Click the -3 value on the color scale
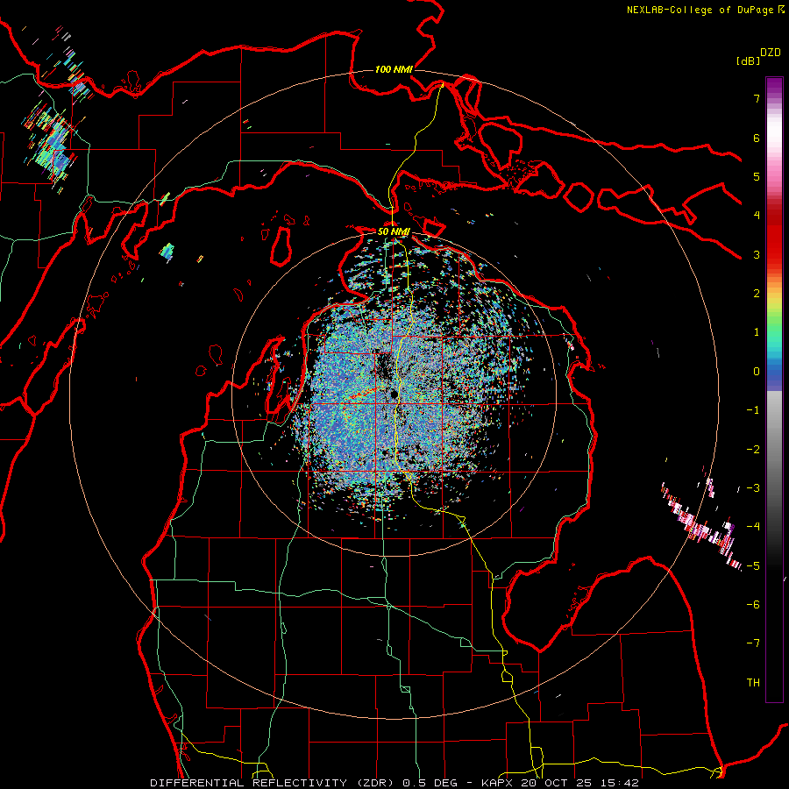This screenshot has height=789, width=789. point(753,488)
